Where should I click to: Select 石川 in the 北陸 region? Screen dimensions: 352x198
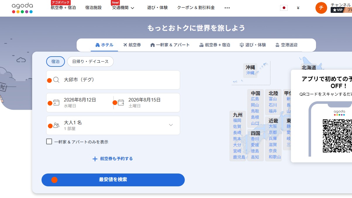273,105
